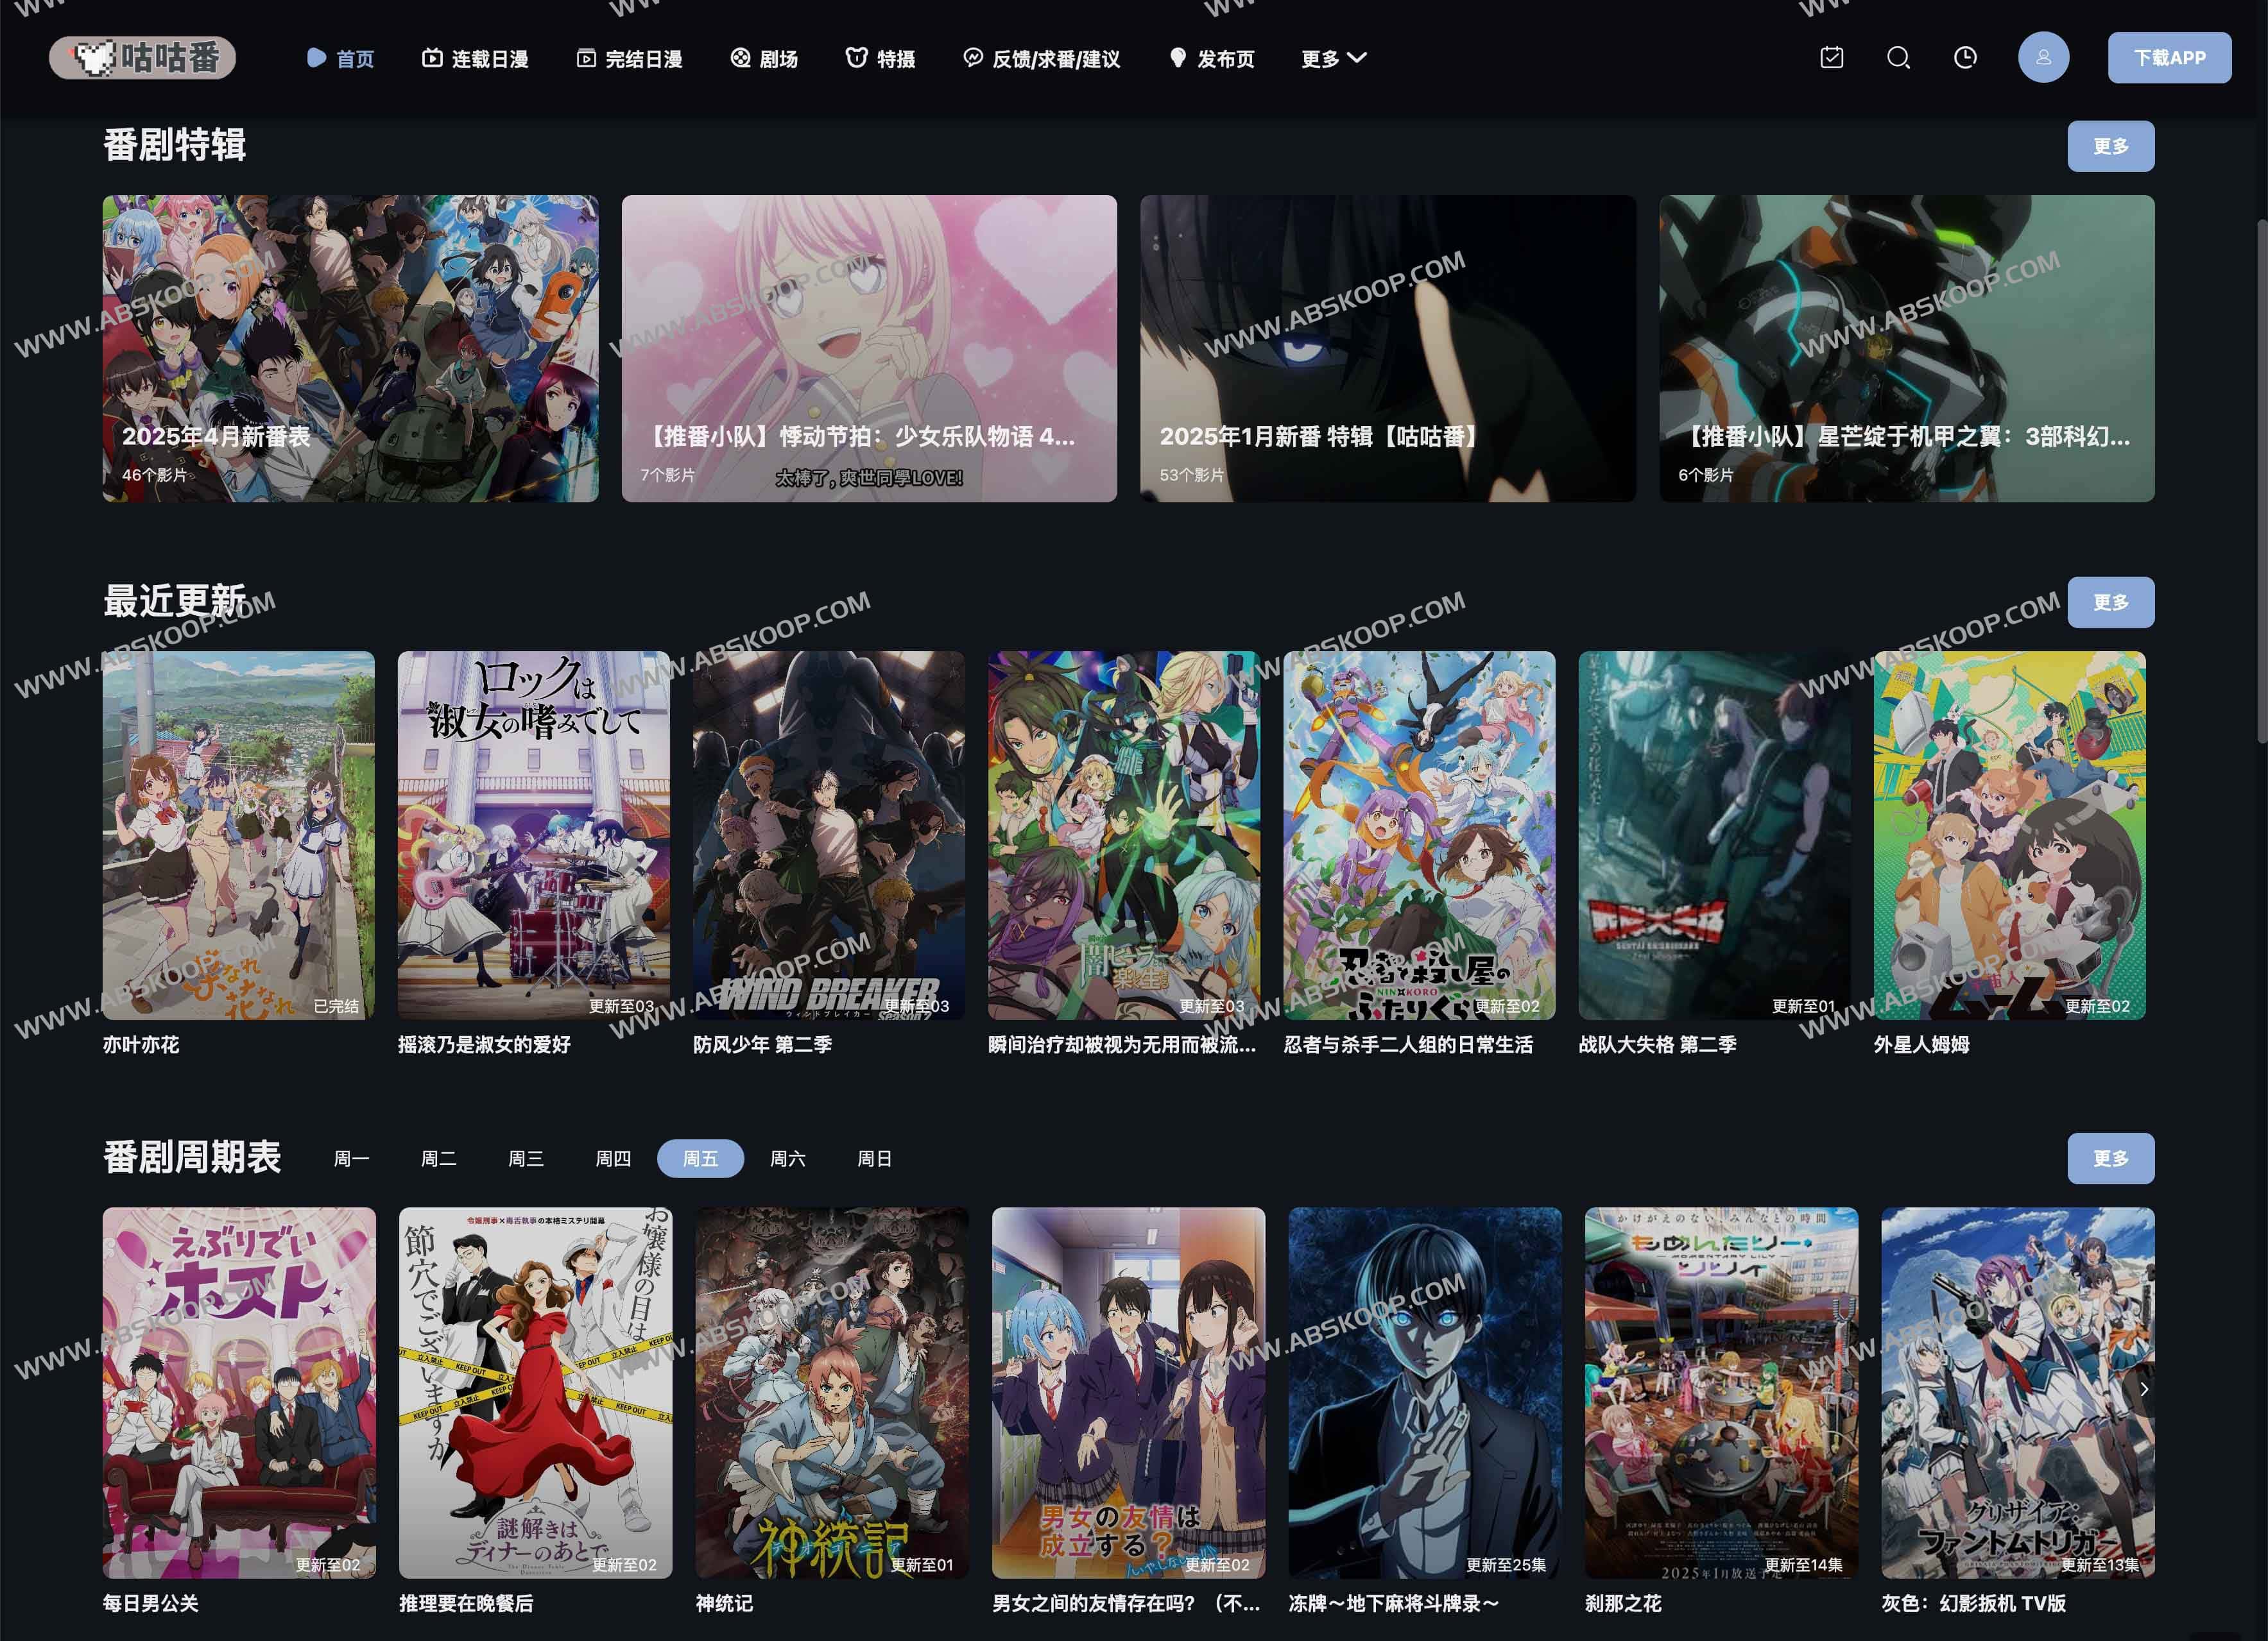Expand the 更多 navigation dropdown

[1333, 59]
